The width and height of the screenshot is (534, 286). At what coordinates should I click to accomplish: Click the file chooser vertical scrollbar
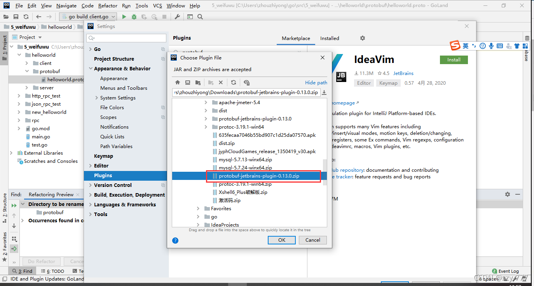coord(325,173)
